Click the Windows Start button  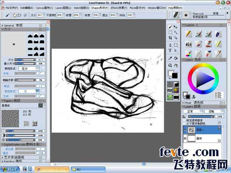pyautogui.click(x=10, y=169)
